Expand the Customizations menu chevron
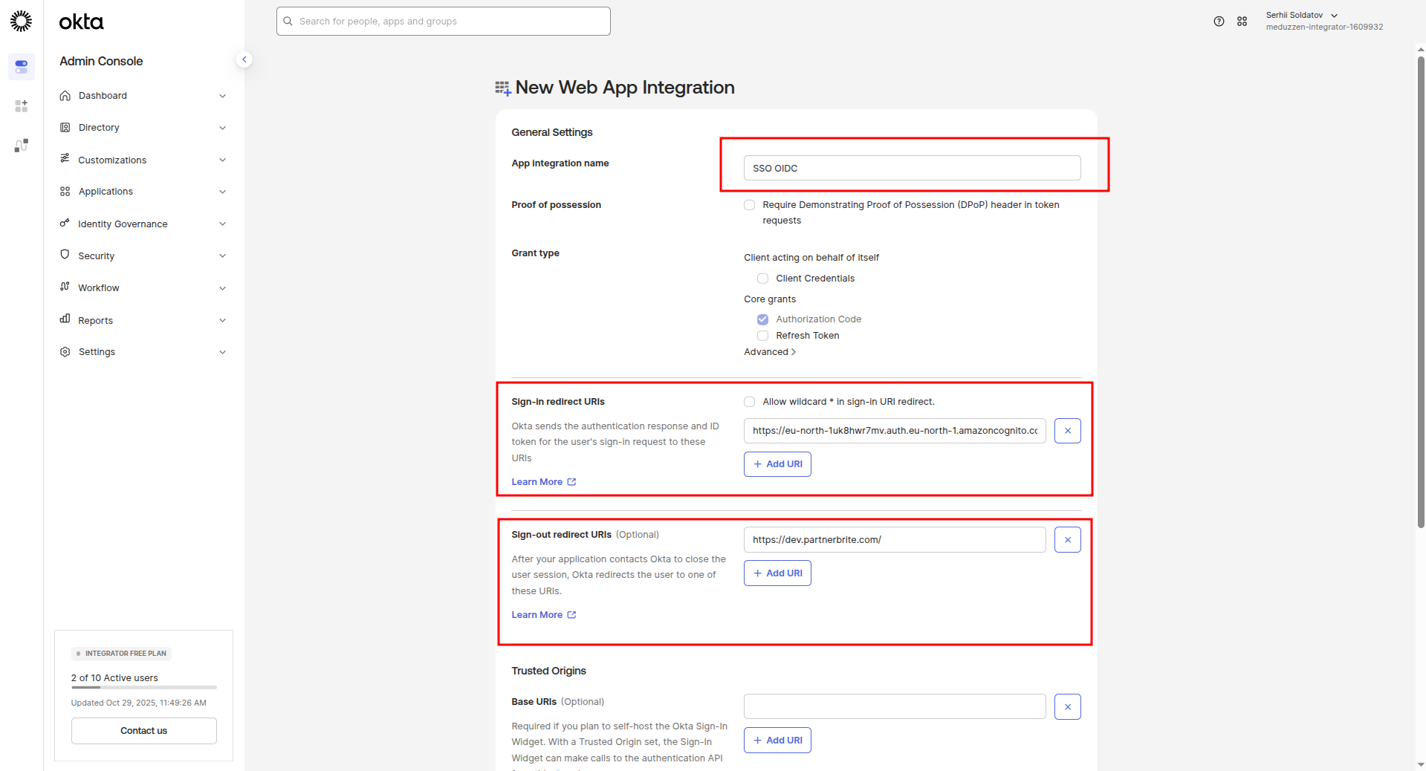This screenshot has height=771, width=1426. pos(222,160)
